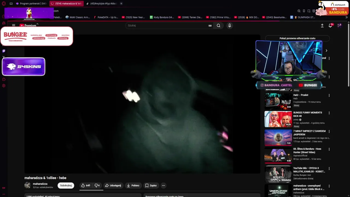Screen dimensions: 350x197
Task: Click Zapisz save button
Action: click(x=151, y=186)
